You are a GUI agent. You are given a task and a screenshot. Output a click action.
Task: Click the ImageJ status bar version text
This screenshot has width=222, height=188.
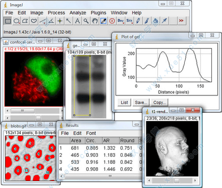pos(37,32)
